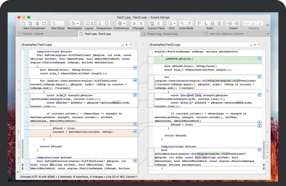This screenshot has height=186, width=286.
Task: Click the tab list arrow at tab bar end
Action: pos(268,34)
